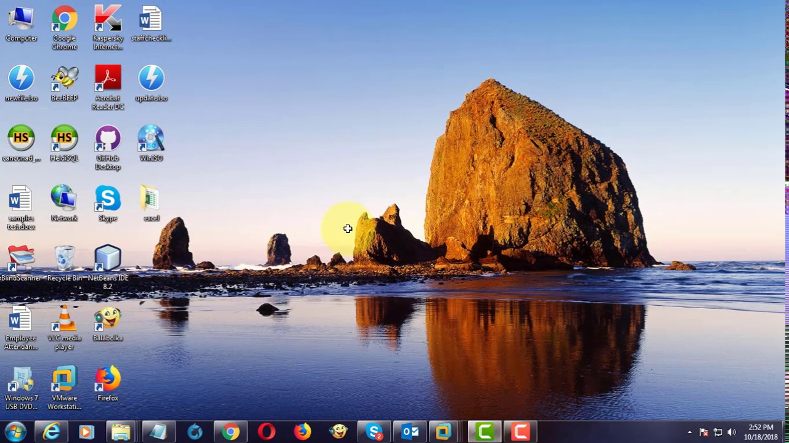This screenshot has height=443, width=789.
Task: Open Internet Explorer in the taskbar
Action: (51, 431)
